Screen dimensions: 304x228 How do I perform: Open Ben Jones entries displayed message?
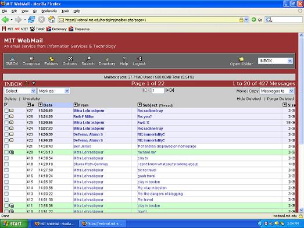[167, 146]
